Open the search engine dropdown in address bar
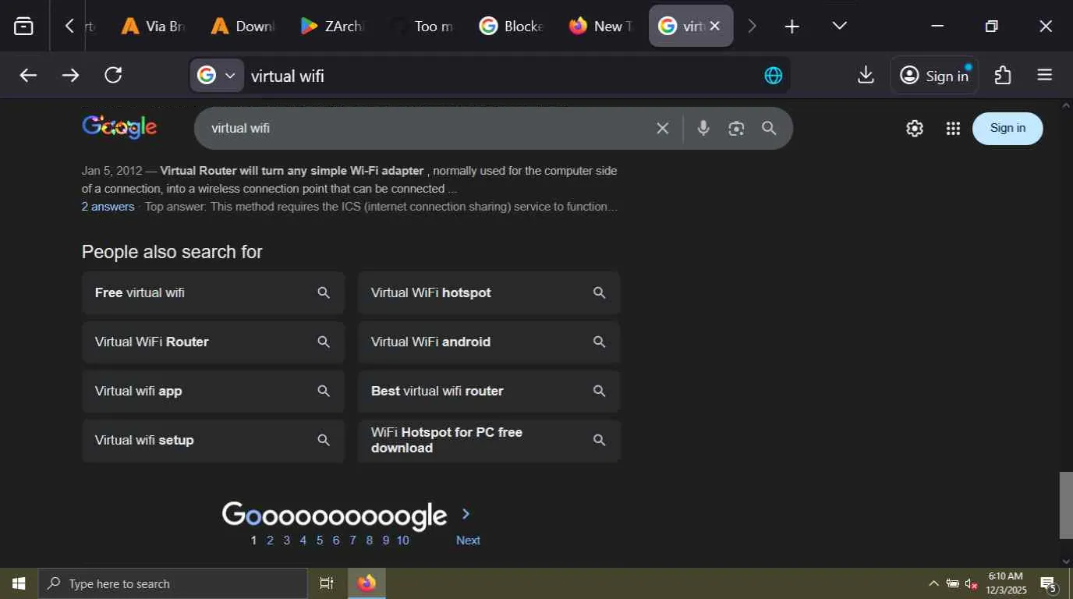This screenshot has height=599, width=1073. click(217, 75)
